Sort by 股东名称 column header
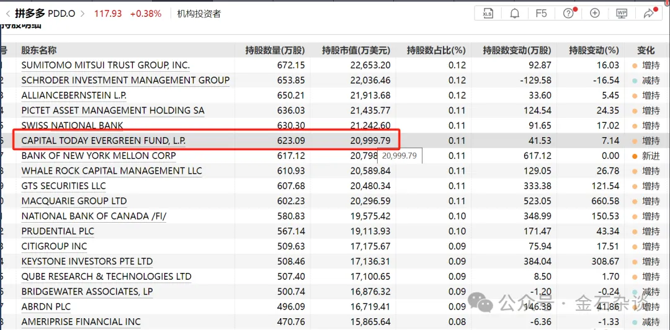670x330 pixels. pos(39,50)
